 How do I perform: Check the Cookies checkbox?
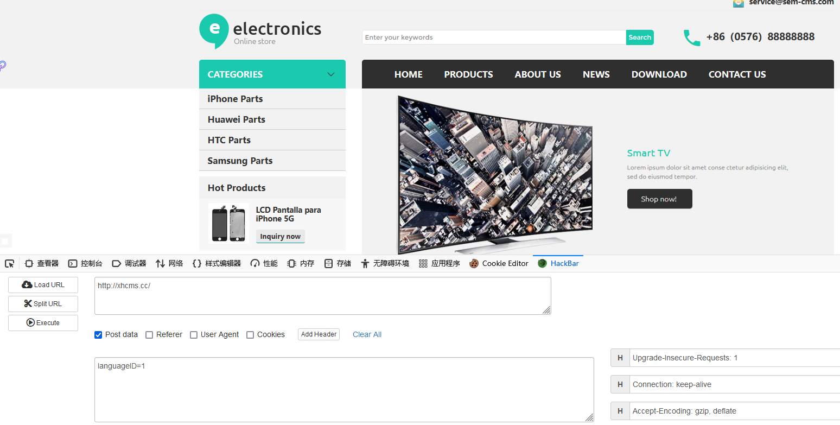click(250, 335)
